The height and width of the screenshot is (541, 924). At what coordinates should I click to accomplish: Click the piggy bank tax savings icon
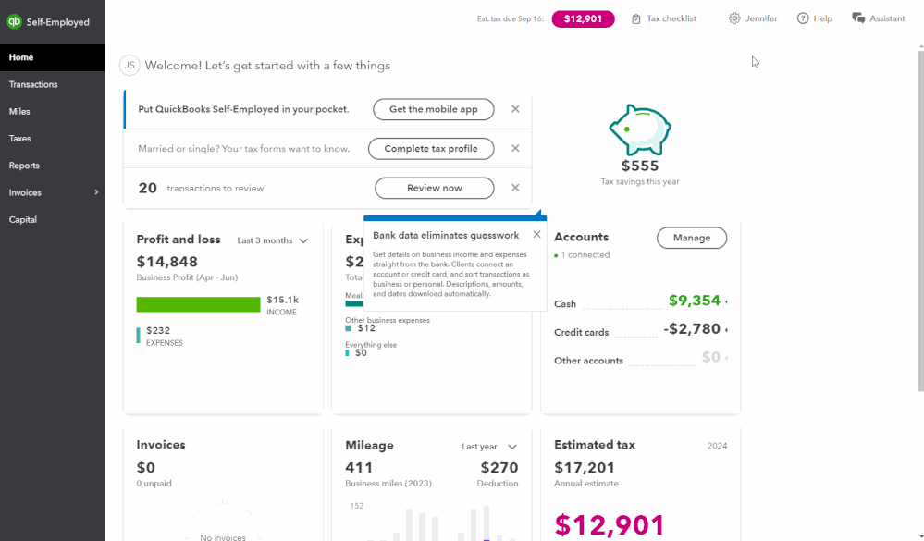click(640, 129)
